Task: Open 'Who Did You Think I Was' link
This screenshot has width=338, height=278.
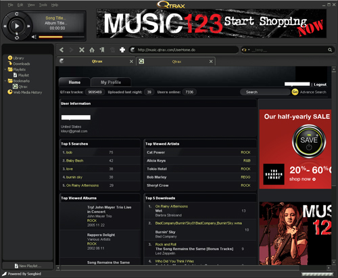Action: point(174,261)
